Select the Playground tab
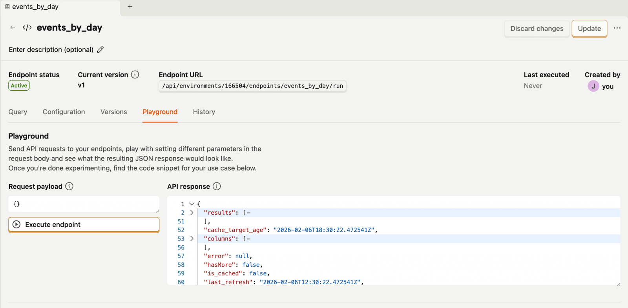The image size is (628, 308). (160, 112)
